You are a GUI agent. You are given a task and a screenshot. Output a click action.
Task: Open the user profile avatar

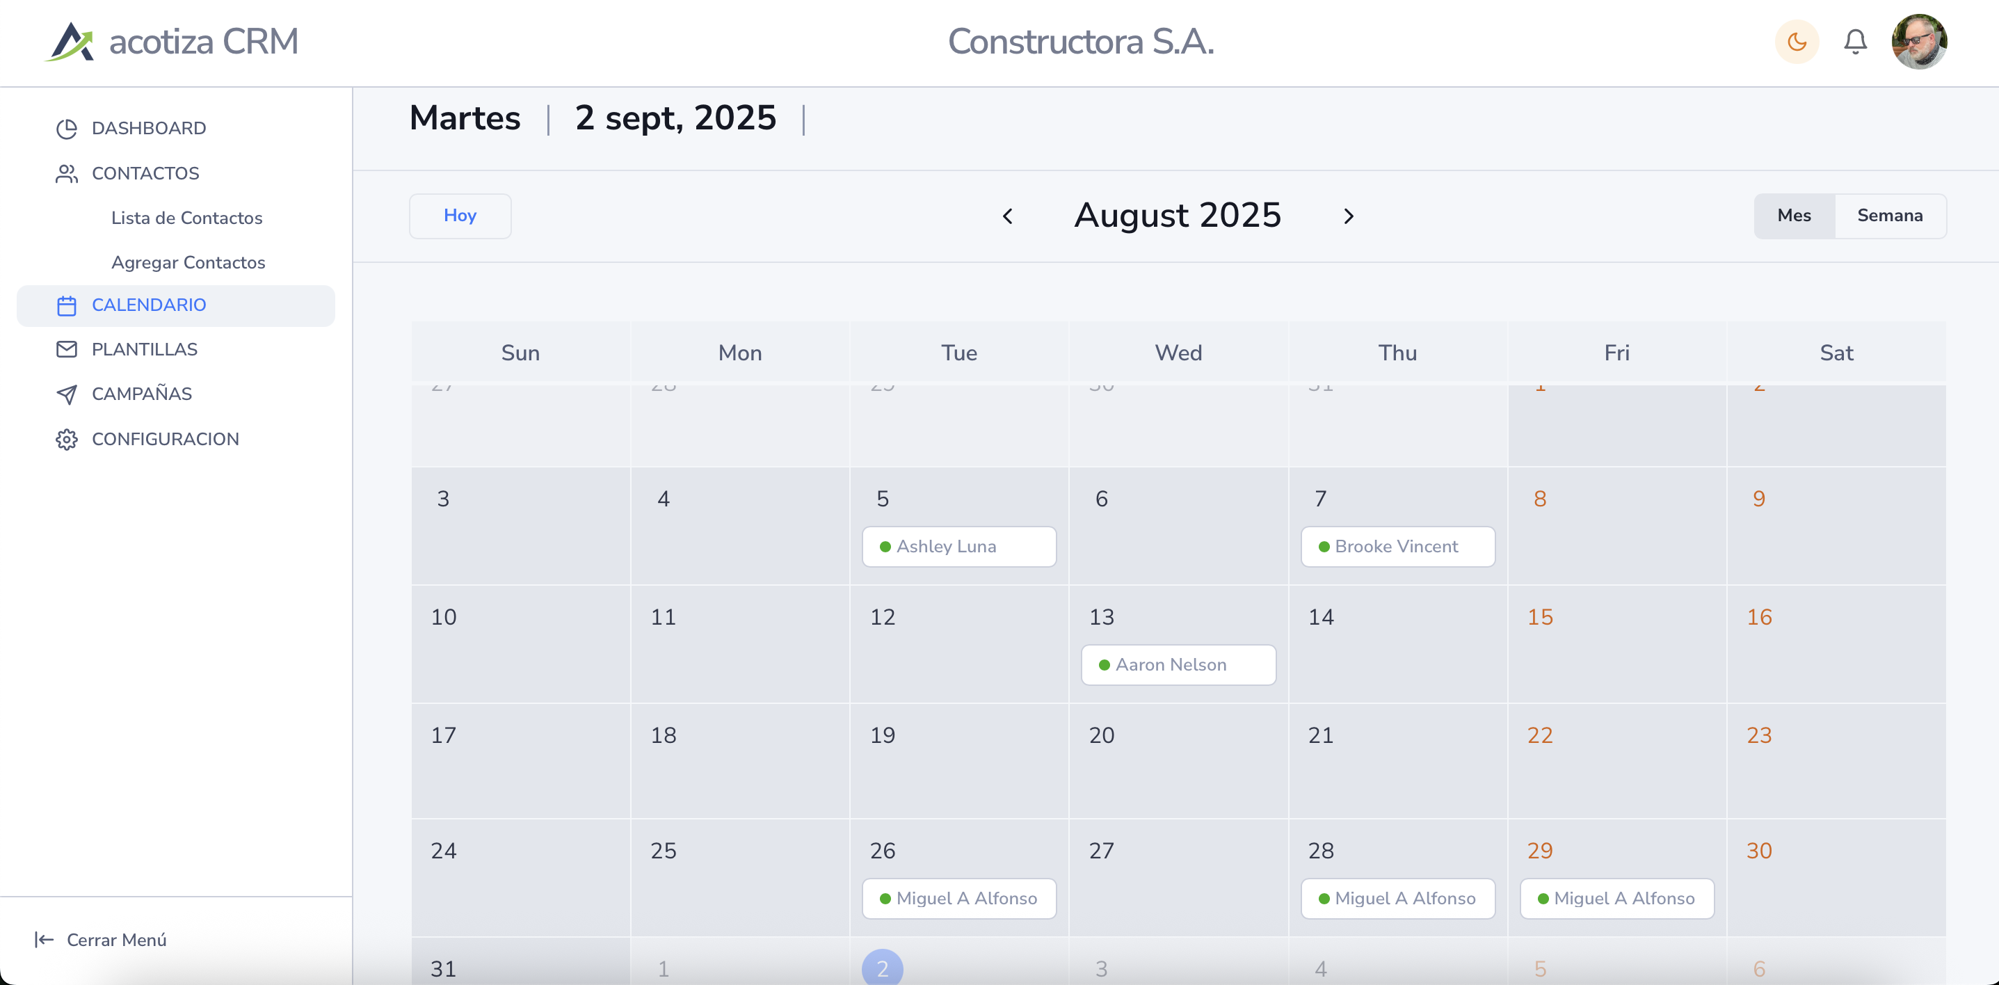click(x=1918, y=42)
